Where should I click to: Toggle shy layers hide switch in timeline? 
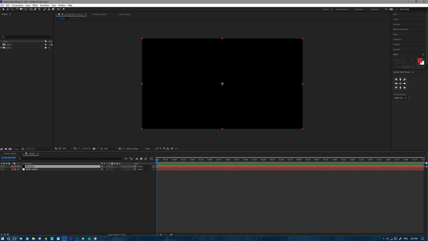point(137,159)
